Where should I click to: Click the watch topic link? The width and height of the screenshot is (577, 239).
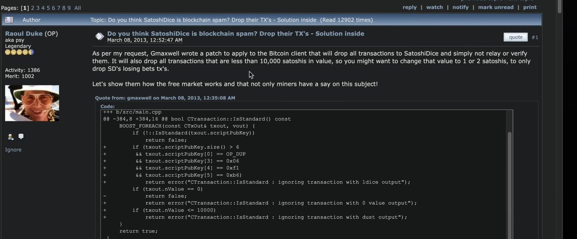[x=435, y=7]
